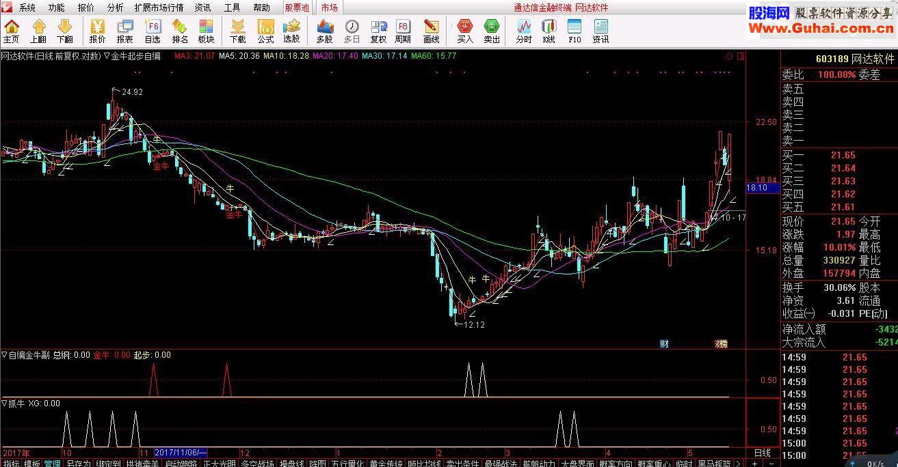Open the 自选 F6 watchlist icon

[x=153, y=31]
